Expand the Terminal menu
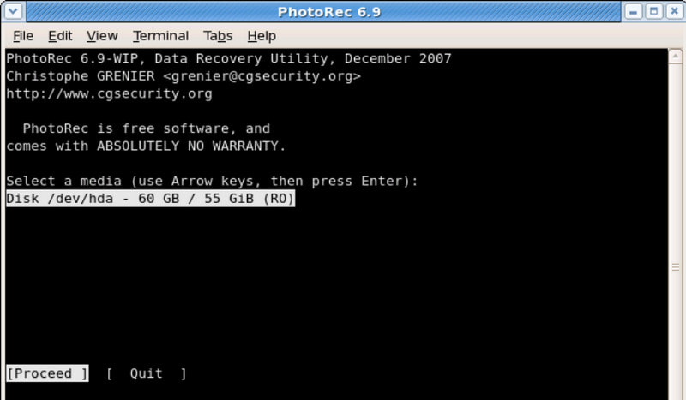Image resolution: width=686 pixels, height=400 pixels. coord(160,36)
